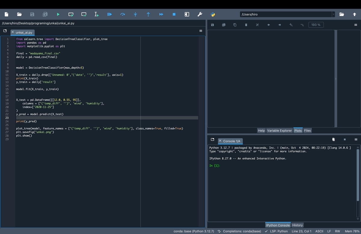Start debugging the file
Screen dimensions: 361x234
[110, 14]
